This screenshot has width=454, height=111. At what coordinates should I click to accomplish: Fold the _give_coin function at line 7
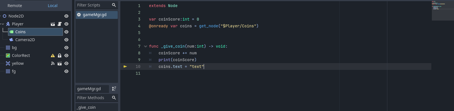coord(146,46)
